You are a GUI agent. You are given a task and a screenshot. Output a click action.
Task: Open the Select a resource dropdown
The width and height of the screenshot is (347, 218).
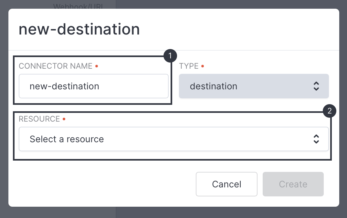173,139
